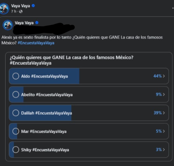The height and width of the screenshot is (166, 174).
Task: Open the Vaya Vaya page name at top
Action: pos(21,6)
